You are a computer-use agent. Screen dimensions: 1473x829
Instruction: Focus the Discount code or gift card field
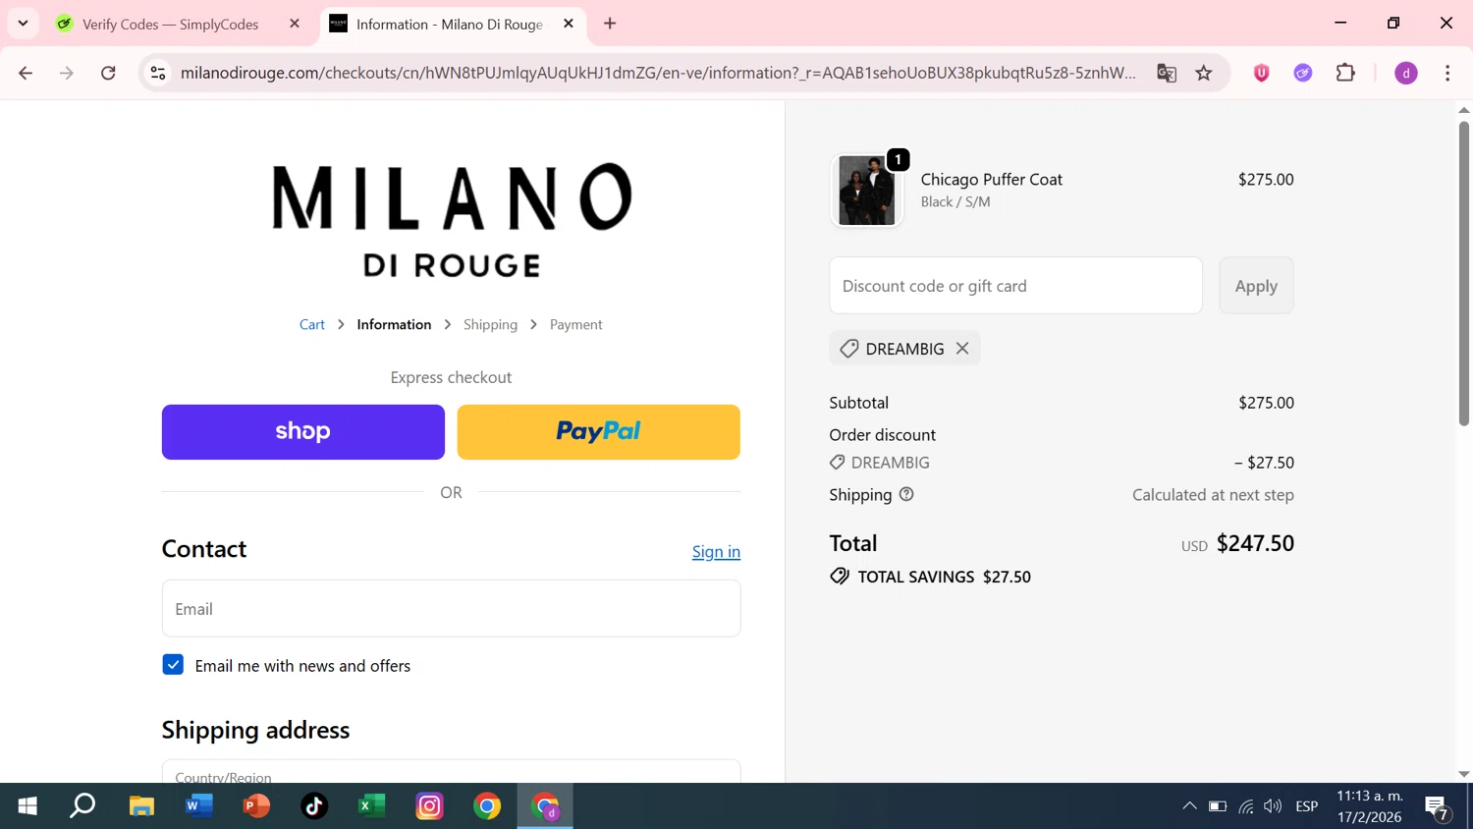tap(1015, 286)
